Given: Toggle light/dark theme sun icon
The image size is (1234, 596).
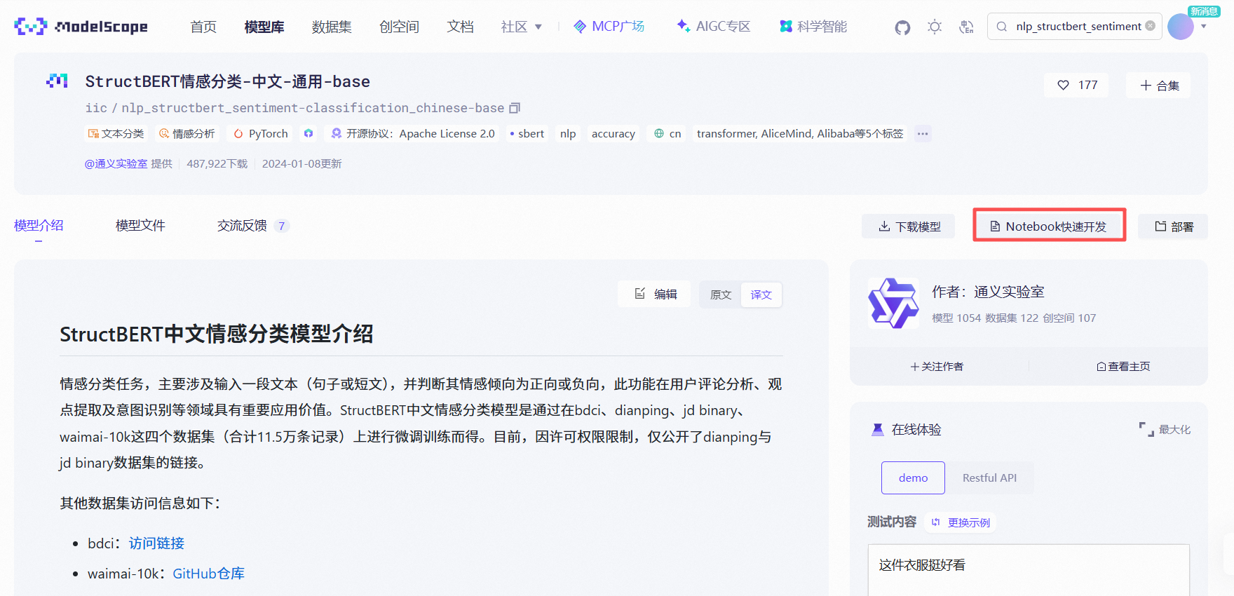Looking at the screenshot, I should (x=935, y=27).
